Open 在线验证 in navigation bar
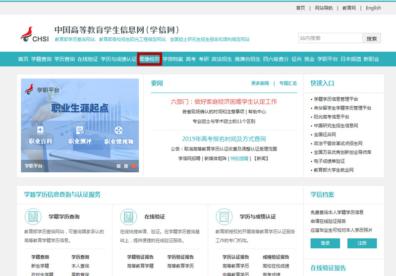The image size is (396, 276). coord(88,59)
